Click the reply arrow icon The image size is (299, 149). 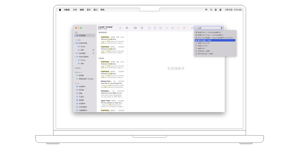tap(167, 28)
